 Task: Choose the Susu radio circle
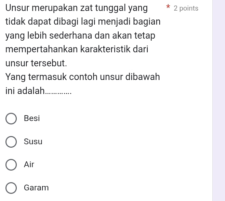tap(11, 142)
